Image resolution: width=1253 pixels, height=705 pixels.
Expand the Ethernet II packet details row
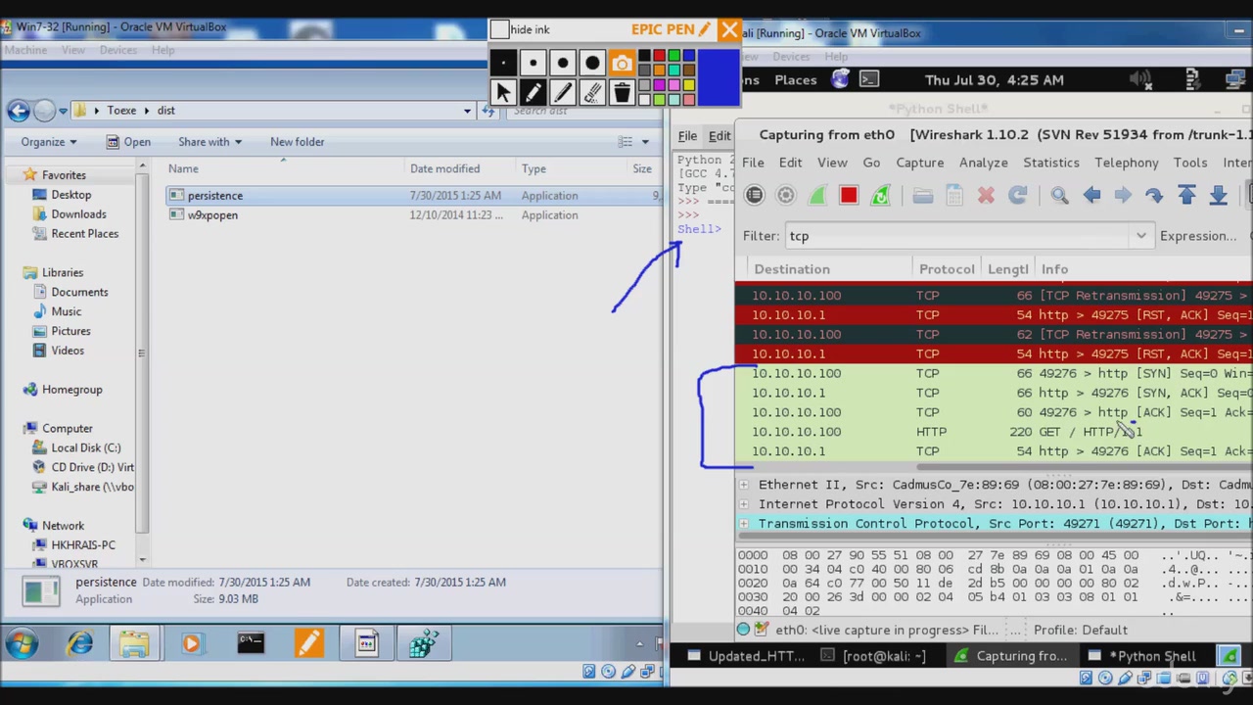tap(744, 485)
